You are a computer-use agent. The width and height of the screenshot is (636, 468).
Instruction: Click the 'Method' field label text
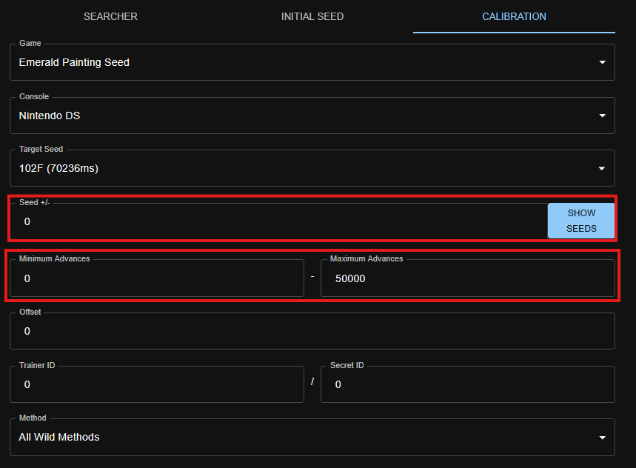coord(33,418)
